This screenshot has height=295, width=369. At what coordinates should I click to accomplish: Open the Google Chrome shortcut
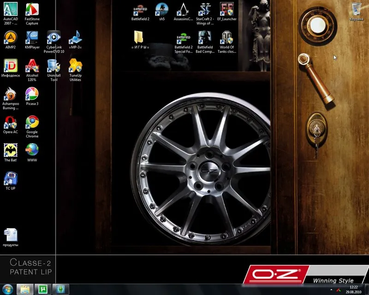pyautogui.click(x=32, y=127)
